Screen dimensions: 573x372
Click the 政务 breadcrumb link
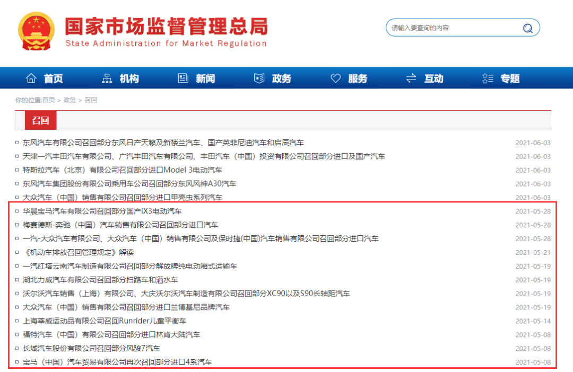tap(70, 100)
